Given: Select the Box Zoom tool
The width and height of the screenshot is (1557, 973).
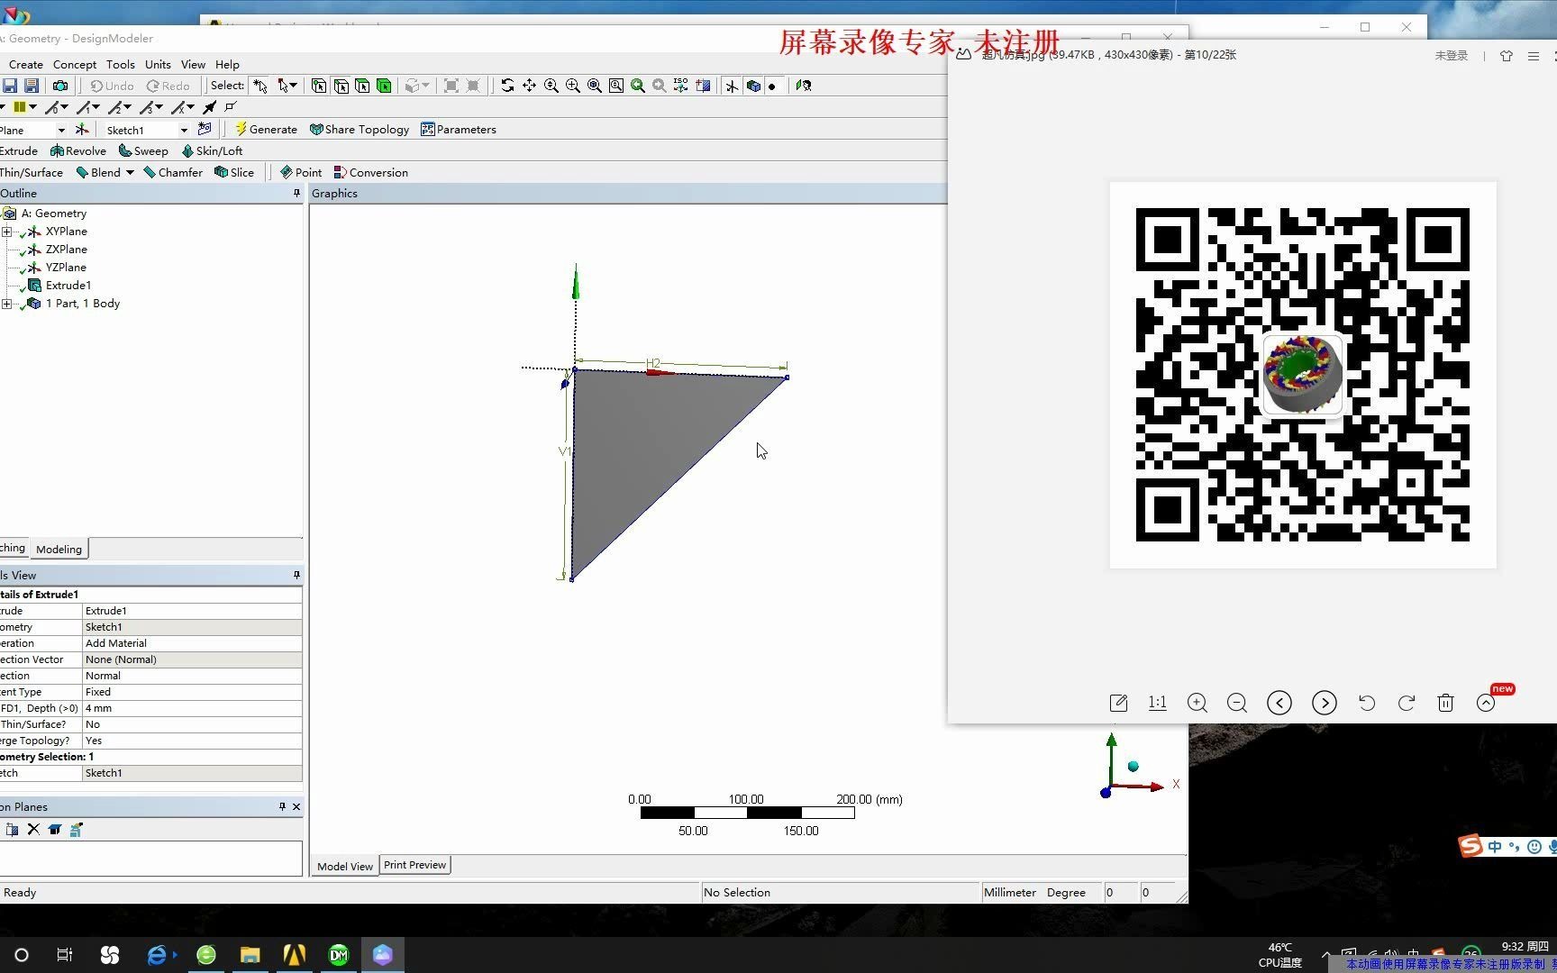Looking at the screenshot, I should coord(572,86).
